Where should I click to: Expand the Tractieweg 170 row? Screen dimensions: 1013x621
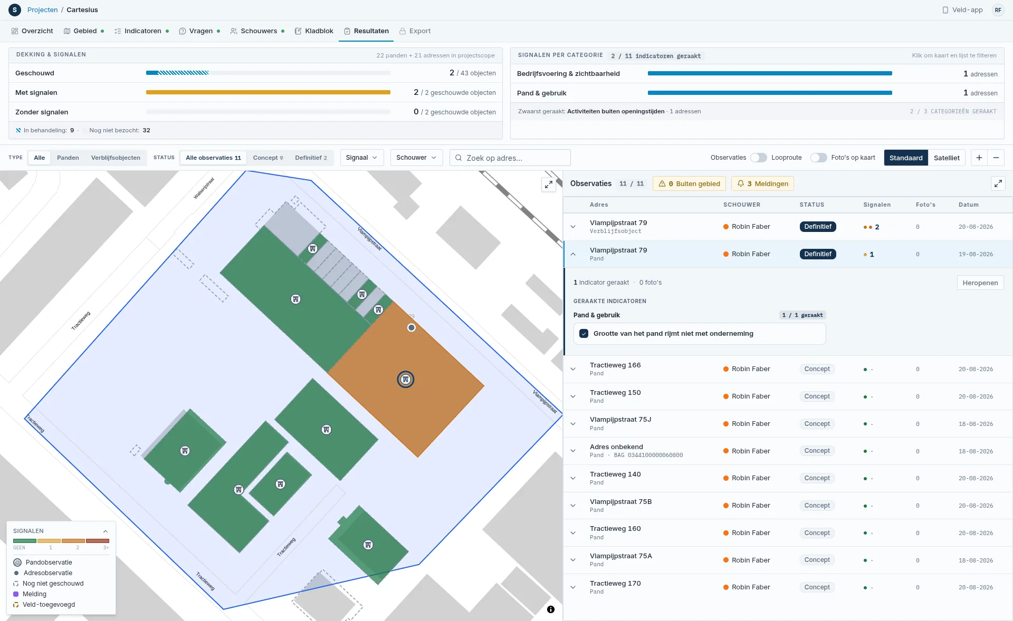click(x=573, y=587)
